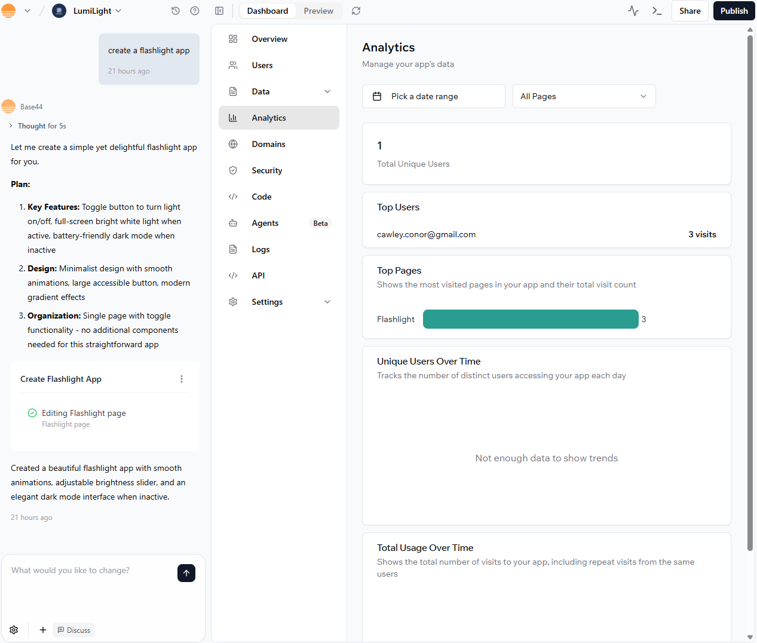
Task: Open the Agents Beta section
Action: pos(265,222)
